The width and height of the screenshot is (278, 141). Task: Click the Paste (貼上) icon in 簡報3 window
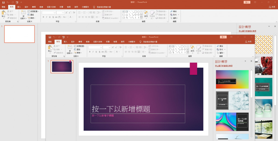pos(50,47)
